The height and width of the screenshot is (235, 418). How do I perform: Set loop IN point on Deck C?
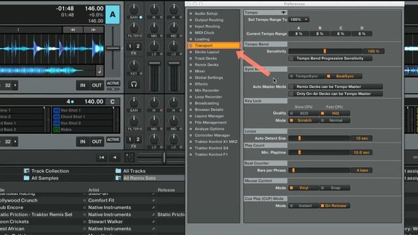[83, 142]
